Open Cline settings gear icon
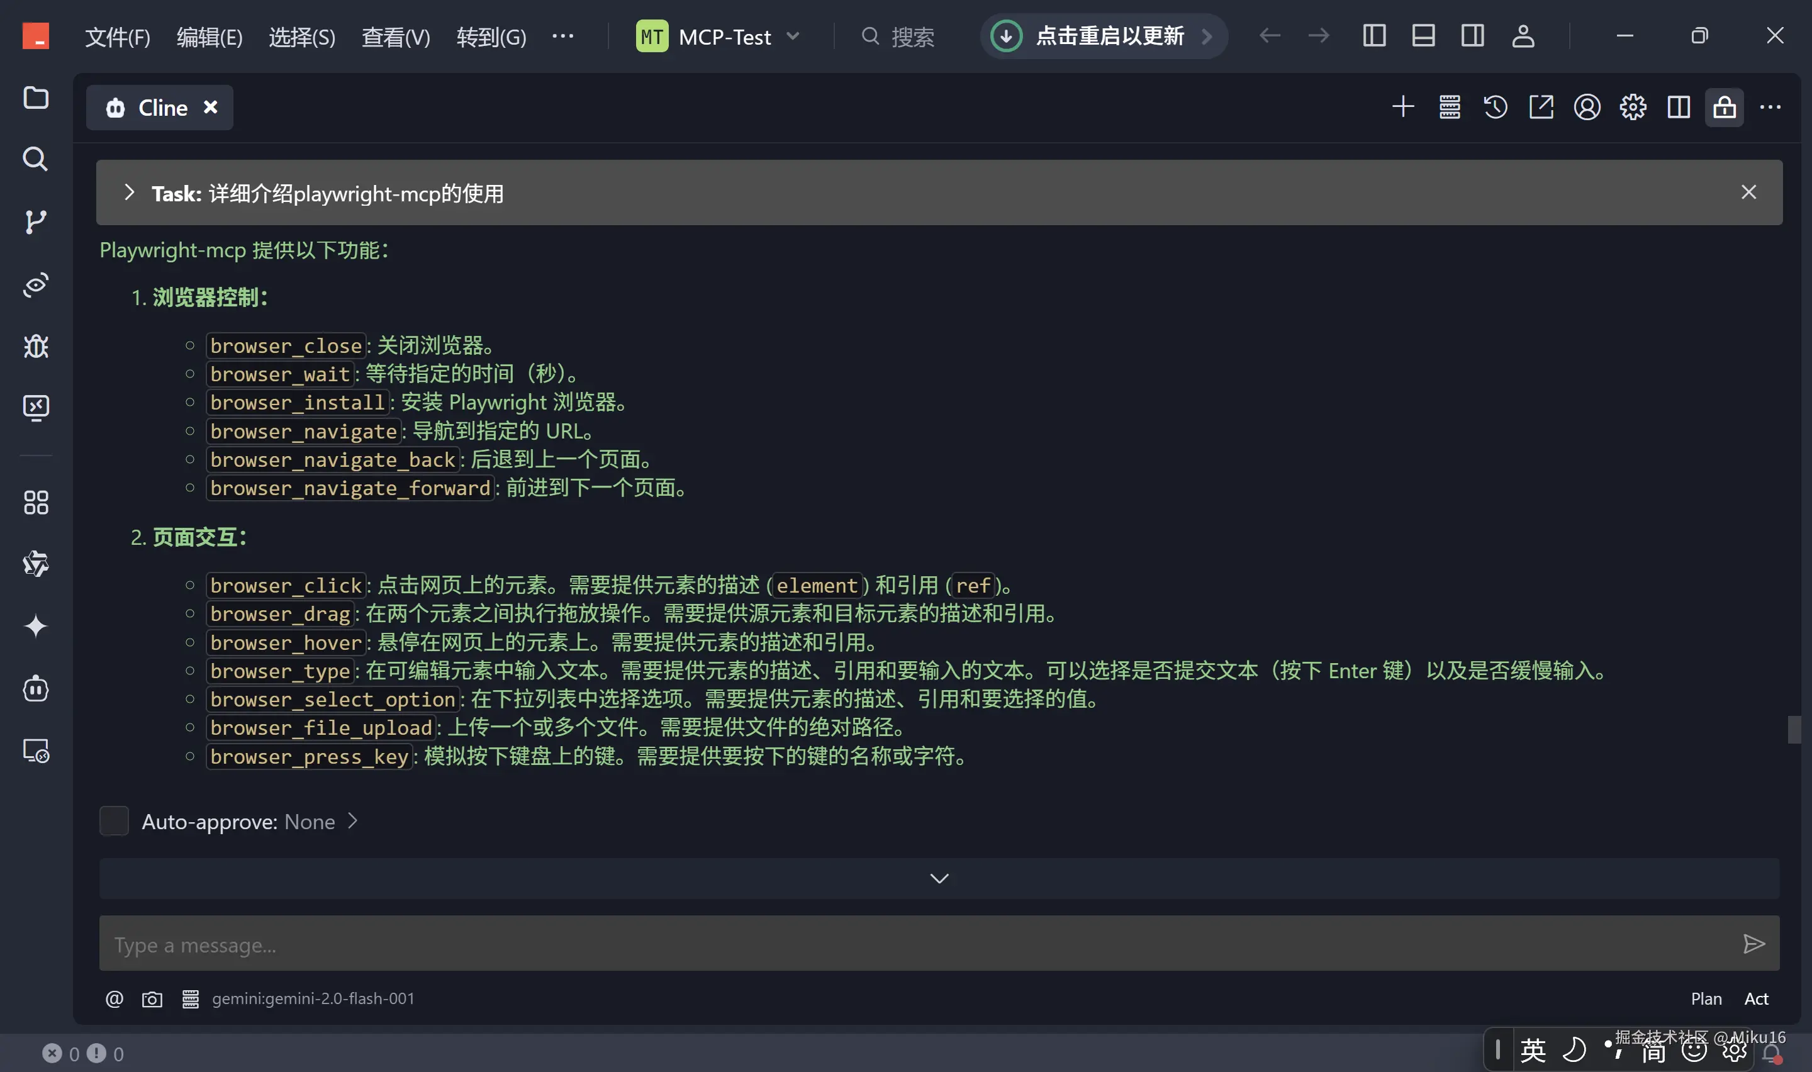The image size is (1812, 1072). click(1632, 107)
